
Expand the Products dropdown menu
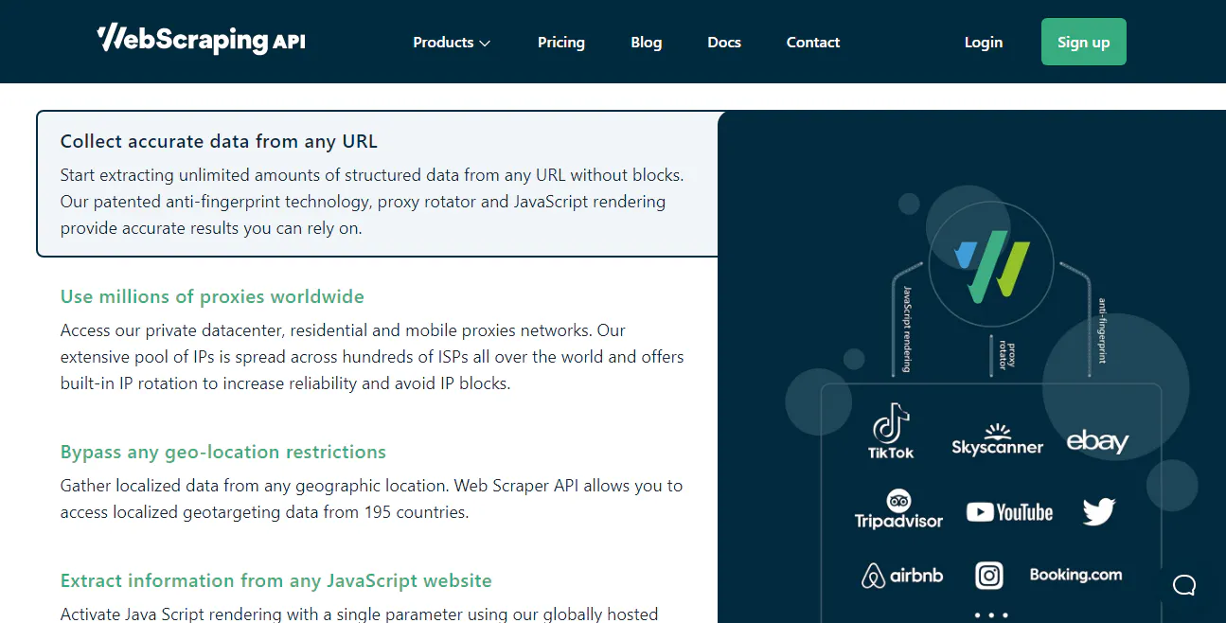(452, 42)
